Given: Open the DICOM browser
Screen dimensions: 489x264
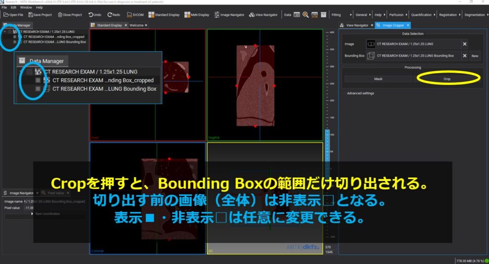Looking at the screenshot, I should pos(135,15).
